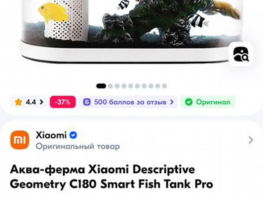This screenshot has width=263, height=197.
Task: Tap the blue verified checkmark badge
Action: click(x=73, y=135)
